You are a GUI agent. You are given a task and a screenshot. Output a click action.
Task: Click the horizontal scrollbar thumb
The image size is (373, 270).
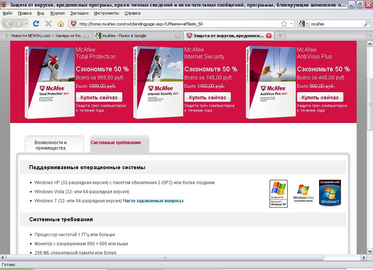tap(165, 257)
